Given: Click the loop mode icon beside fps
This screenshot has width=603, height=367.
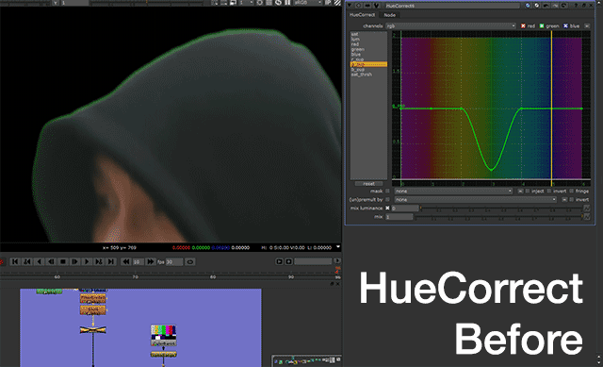Looking at the screenshot, I should tap(190, 262).
